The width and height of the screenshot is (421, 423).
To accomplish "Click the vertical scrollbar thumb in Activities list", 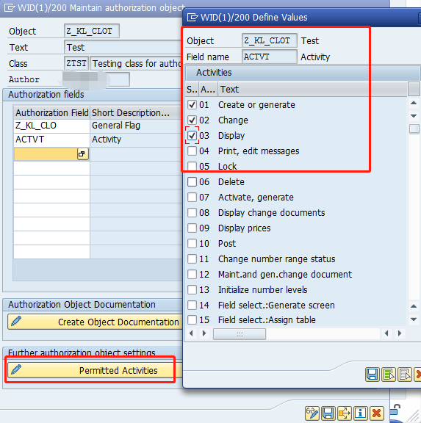I will coord(414,129).
